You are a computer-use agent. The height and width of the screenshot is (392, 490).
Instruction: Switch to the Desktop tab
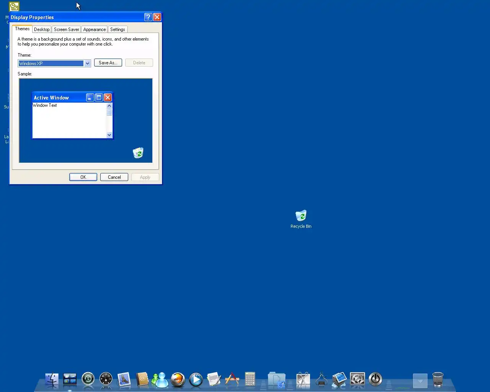[42, 29]
